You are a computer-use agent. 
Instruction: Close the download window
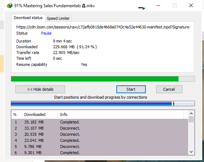point(191,5)
